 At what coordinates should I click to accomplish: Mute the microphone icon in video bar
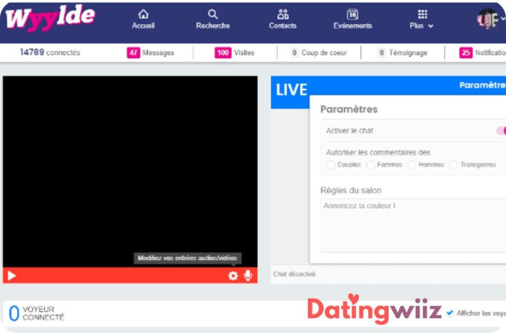point(248,276)
